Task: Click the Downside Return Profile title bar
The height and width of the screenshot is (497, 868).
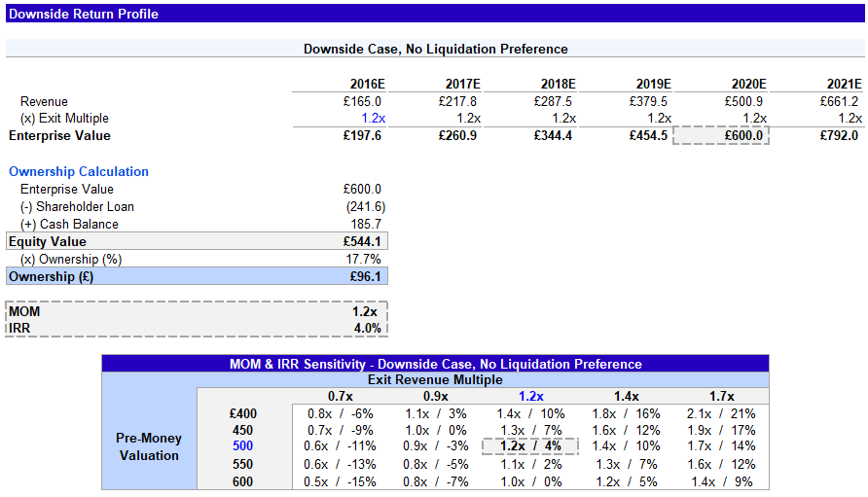Action: click(x=83, y=14)
